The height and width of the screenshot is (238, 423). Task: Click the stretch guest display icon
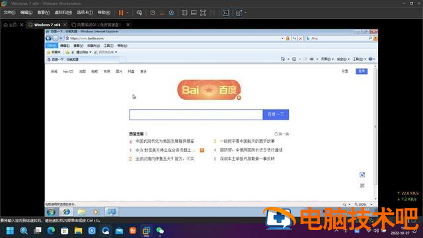coord(239,13)
